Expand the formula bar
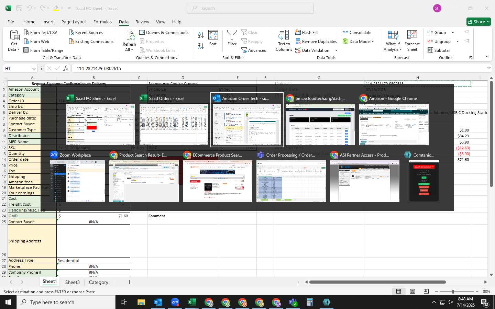The width and height of the screenshot is (495, 309). pos(489,68)
